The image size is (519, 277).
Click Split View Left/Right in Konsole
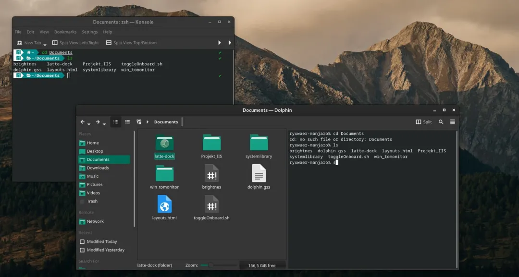point(75,43)
